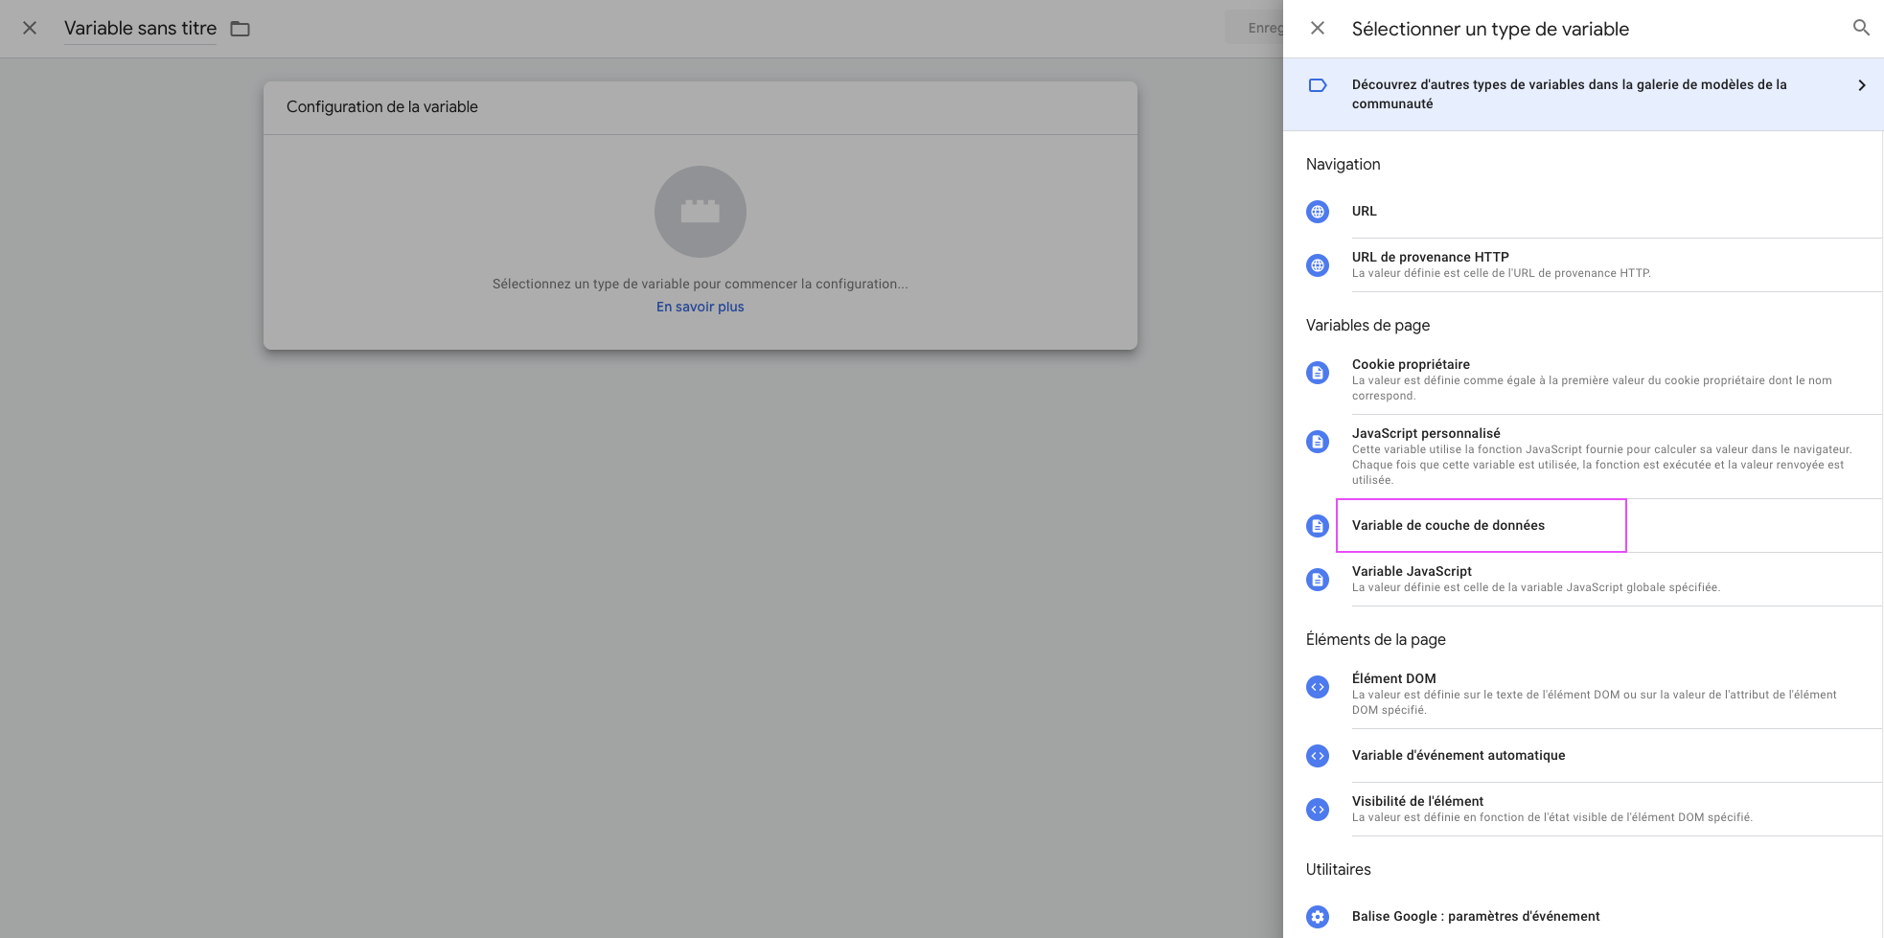
Task: Click code icon for Variable d'événement automatique
Action: (1318, 756)
